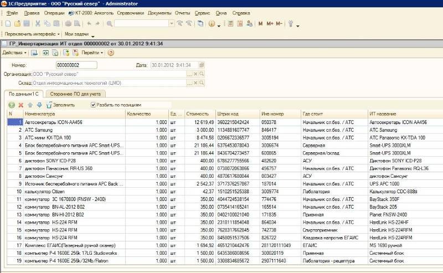Image resolution: width=443 pixels, height=273 pixels.
Task: Click the info icon in main toolbar
Action: point(212,24)
